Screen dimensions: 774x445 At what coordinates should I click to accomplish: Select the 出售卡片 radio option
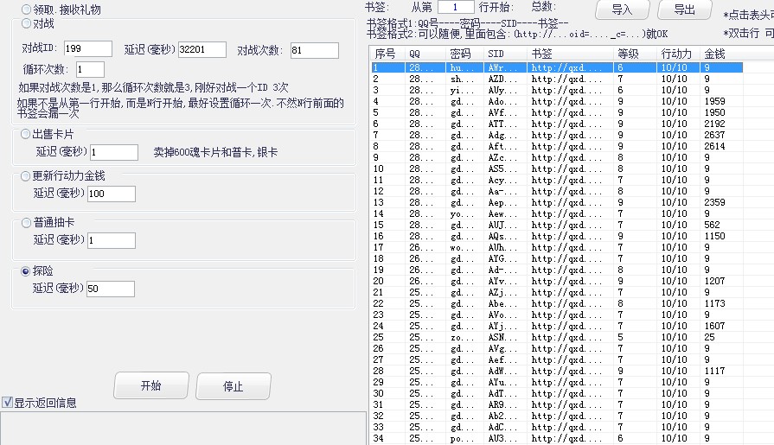(26, 134)
